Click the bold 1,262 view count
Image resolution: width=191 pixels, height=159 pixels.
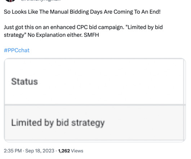click(64, 151)
